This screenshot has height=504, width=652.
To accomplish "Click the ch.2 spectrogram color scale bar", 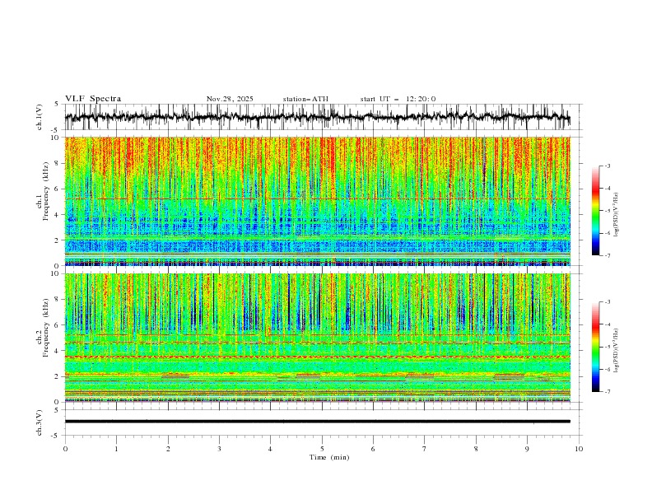I will pos(595,347).
